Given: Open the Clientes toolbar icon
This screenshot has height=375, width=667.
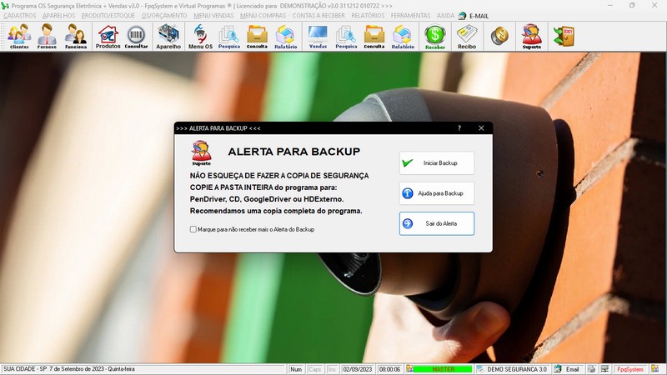Looking at the screenshot, I should pos(19,36).
